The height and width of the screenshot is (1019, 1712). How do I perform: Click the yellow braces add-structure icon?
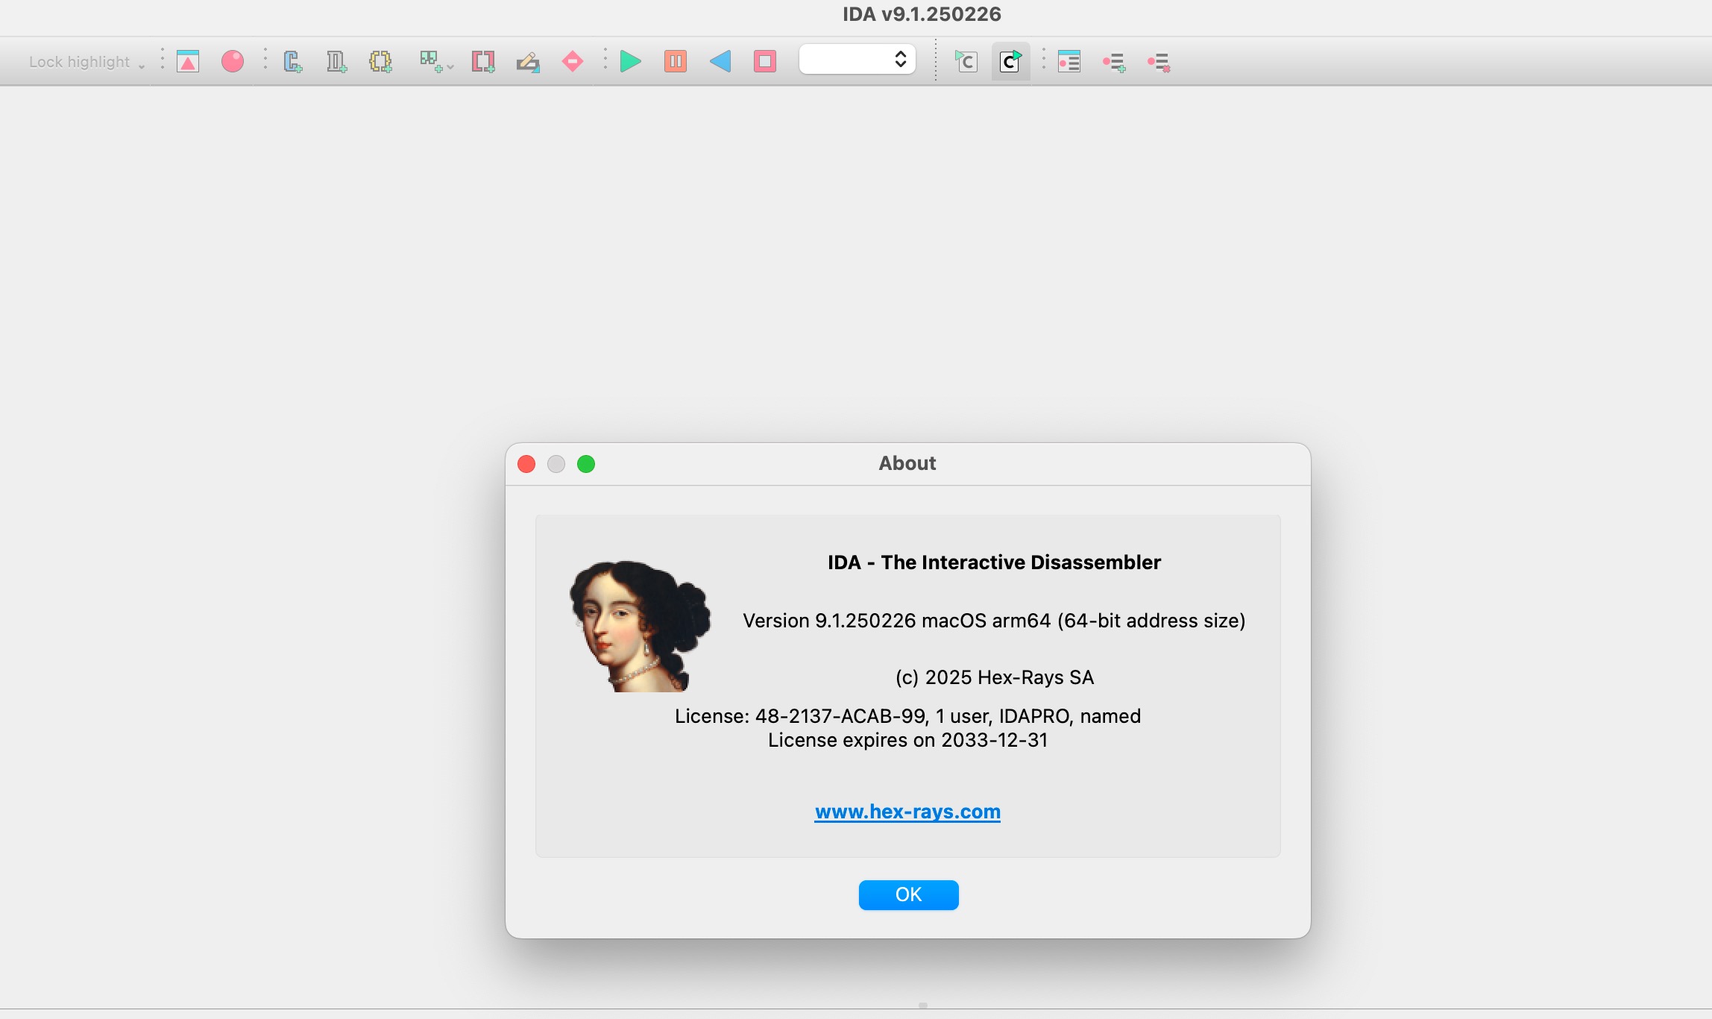pos(380,61)
